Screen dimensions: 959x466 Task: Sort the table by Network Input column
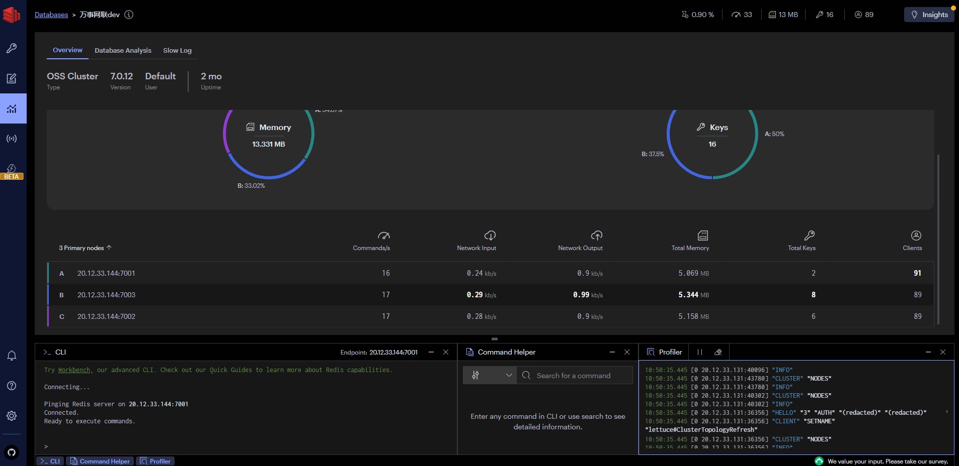click(x=476, y=241)
